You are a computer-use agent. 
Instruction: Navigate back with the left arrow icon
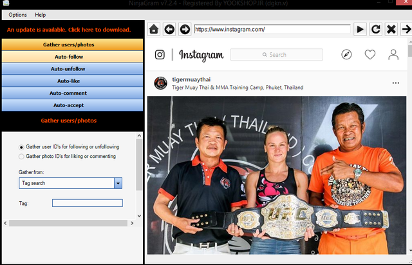click(x=169, y=29)
